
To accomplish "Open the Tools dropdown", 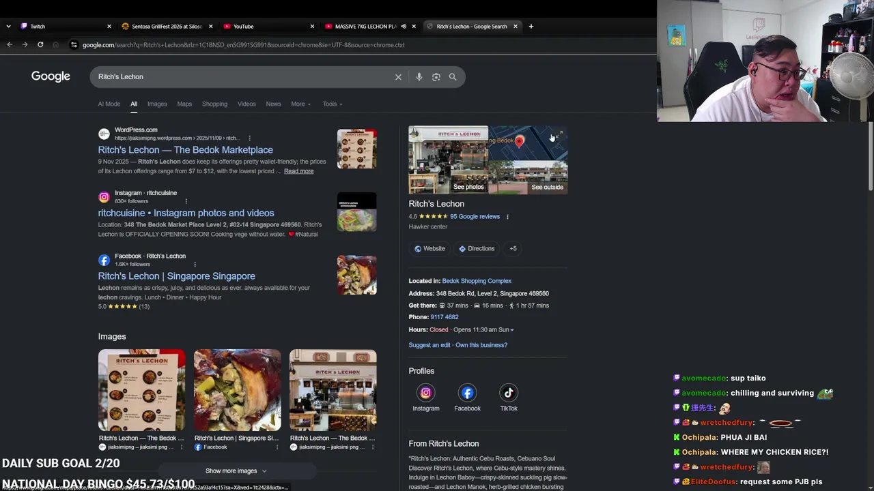I will 333,104.
